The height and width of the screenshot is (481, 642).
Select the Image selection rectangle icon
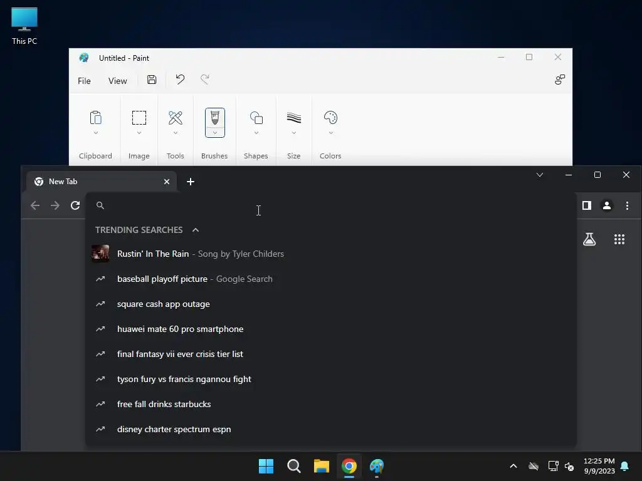coord(139,118)
